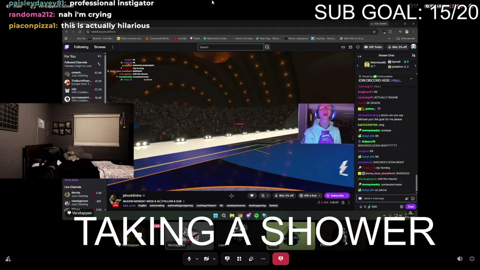Open camera options dropdown arrow

(x=214, y=259)
